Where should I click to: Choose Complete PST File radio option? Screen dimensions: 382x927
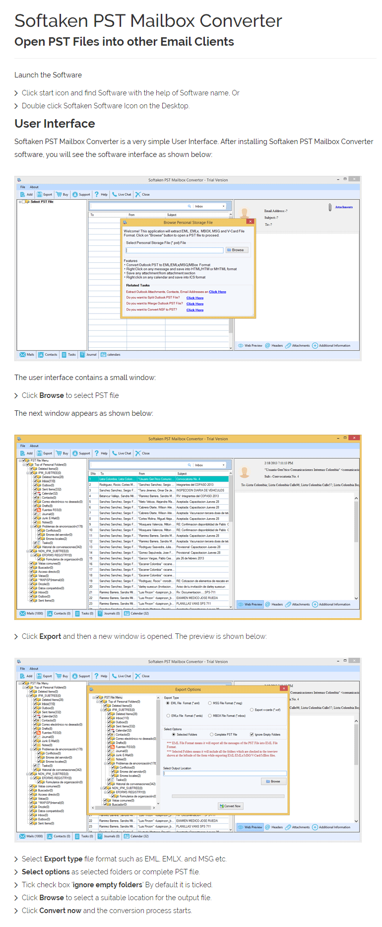[211, 734]
